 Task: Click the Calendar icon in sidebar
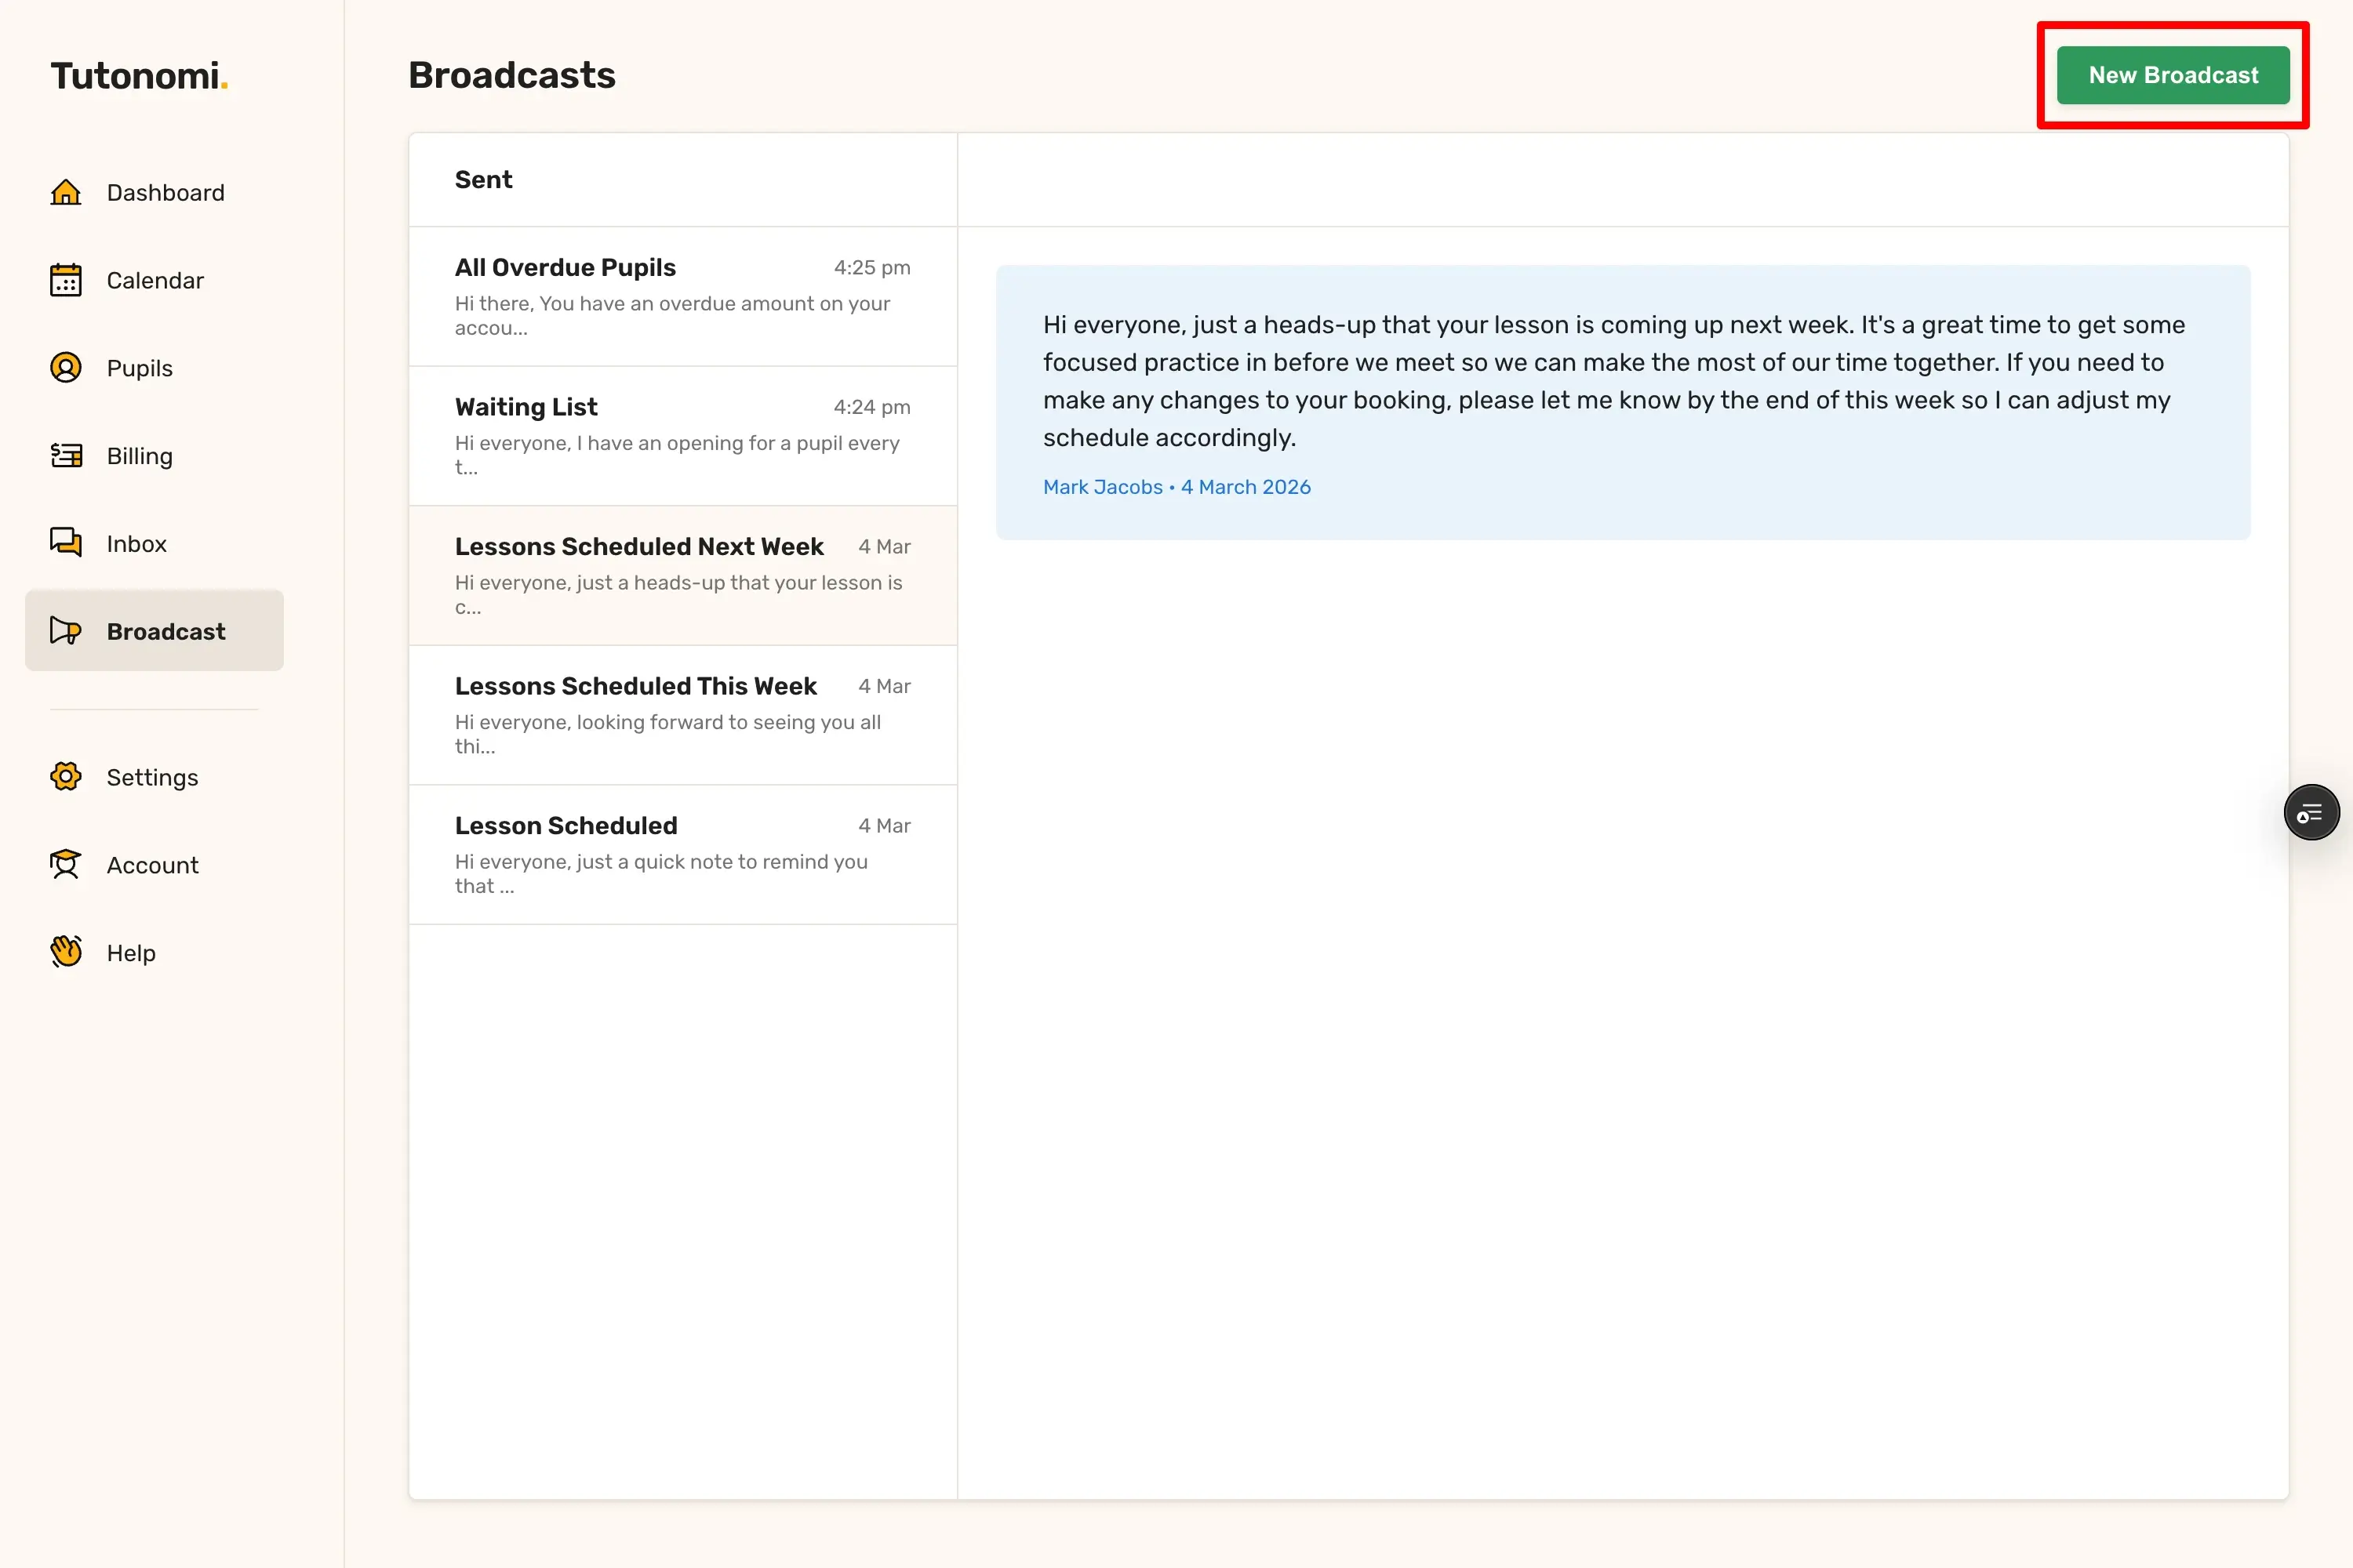[66, 280]
